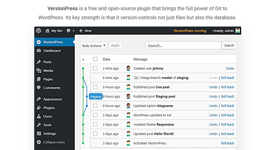268x150 pixels.
Task: Open the Settings menu item
Action: 50,134
